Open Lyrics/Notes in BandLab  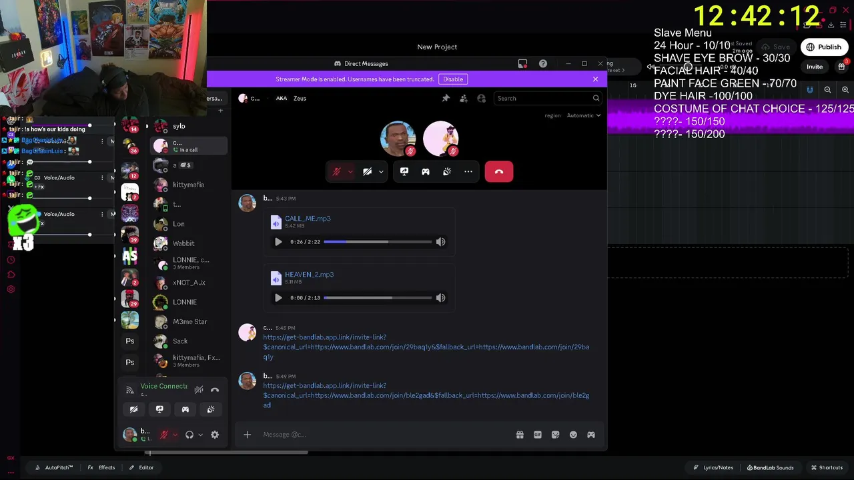click(x=713, y=467)
